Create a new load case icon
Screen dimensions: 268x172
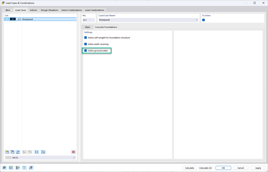tap(7, 152)
